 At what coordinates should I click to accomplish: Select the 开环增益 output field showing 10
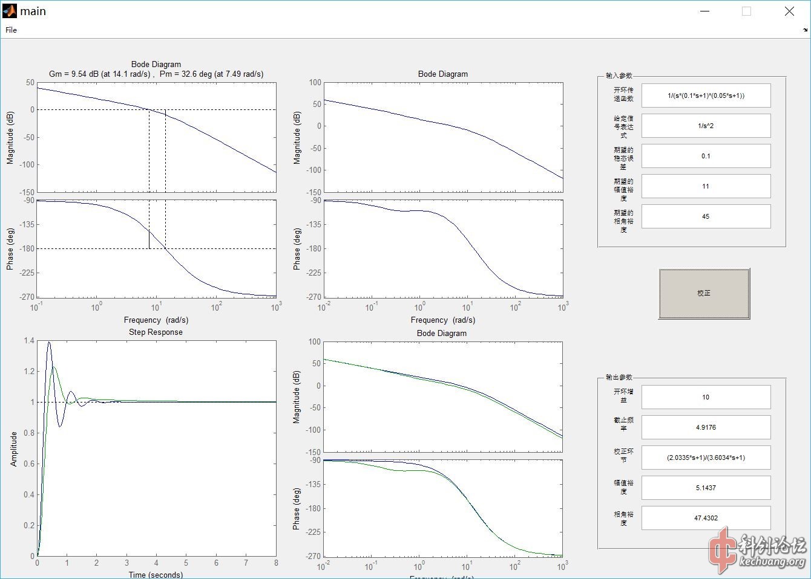[x=706, y=397]
